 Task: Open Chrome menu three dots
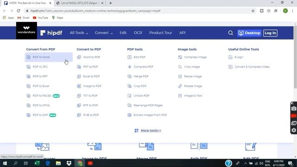point(292,11)
